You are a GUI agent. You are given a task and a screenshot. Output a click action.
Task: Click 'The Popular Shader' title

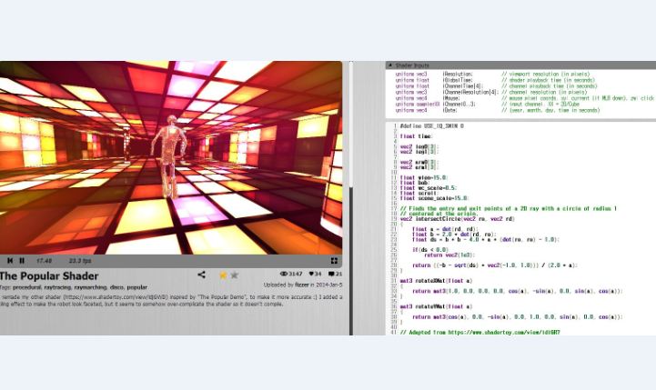49,275
